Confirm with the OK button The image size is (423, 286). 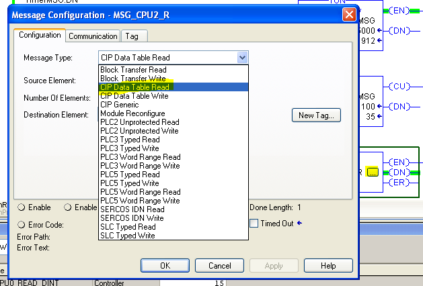(165, 266)
